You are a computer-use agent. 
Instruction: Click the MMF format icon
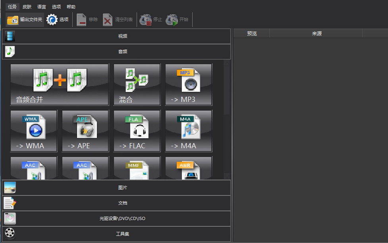coord(137,168)
